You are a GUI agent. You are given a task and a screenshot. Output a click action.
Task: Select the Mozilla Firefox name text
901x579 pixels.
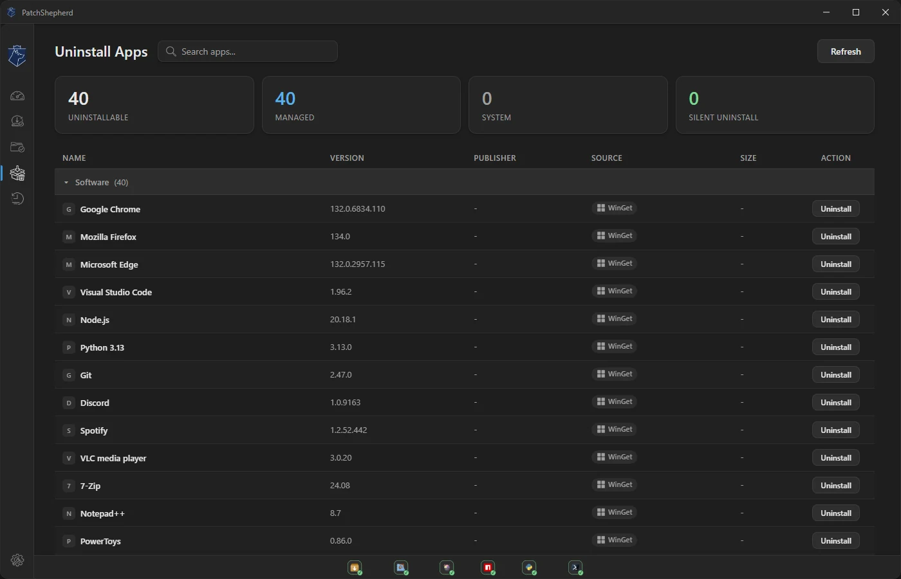coord(108,237)
